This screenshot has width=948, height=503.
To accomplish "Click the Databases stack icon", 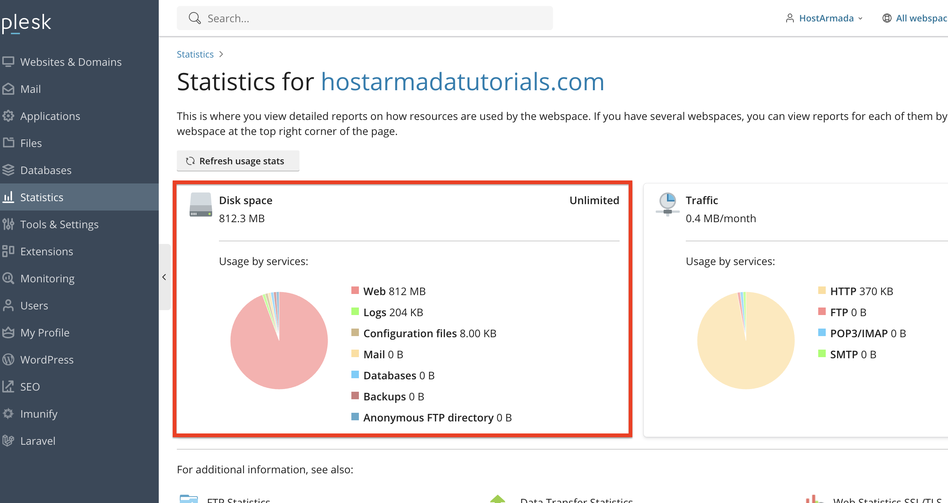I will [8, 170].
